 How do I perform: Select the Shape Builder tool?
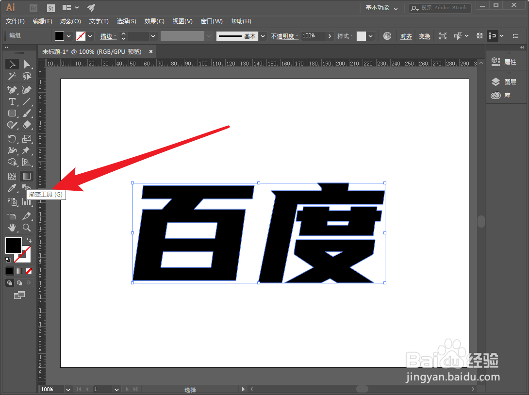pos(12,162)
